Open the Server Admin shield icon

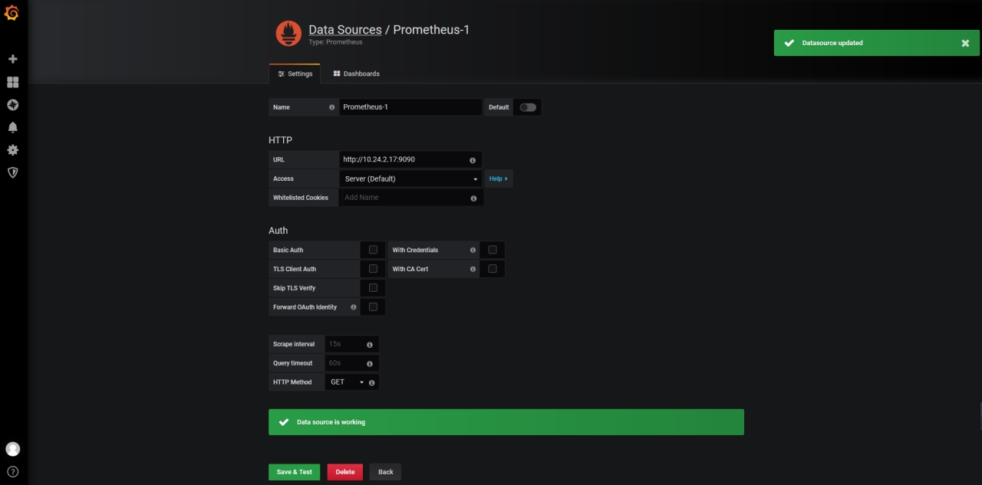tap(12, 172)
